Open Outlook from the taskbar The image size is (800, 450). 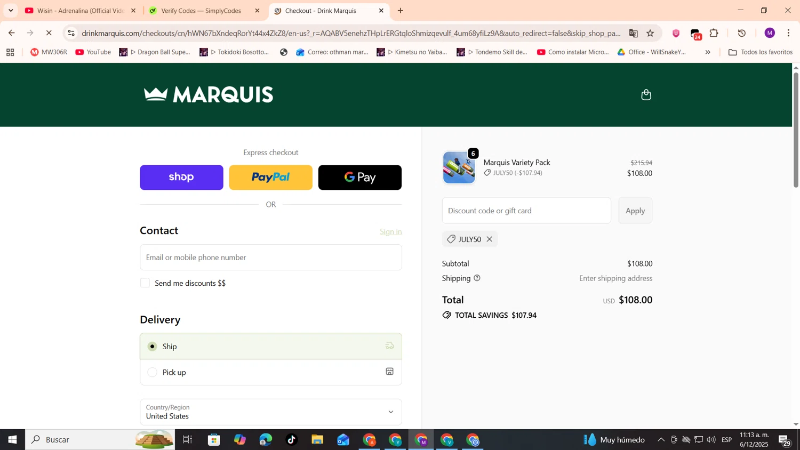click(343, 440)
